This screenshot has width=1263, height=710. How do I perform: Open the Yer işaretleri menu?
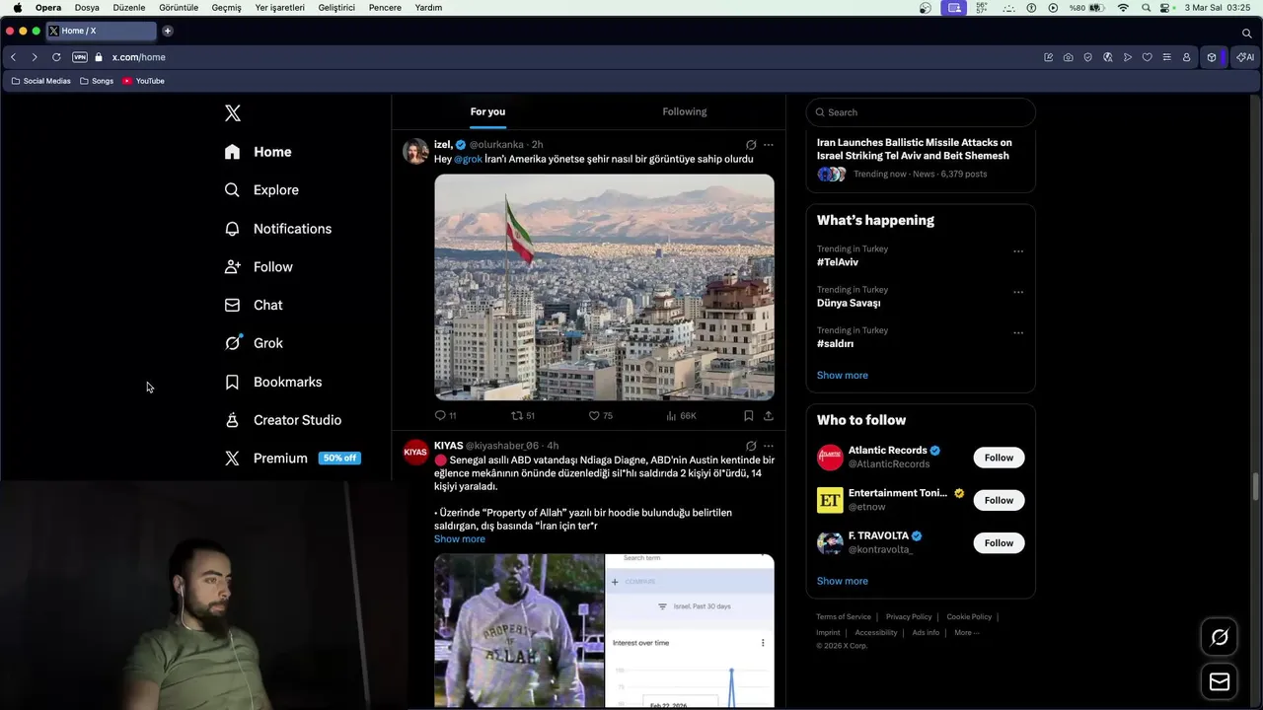coord(279,8)
